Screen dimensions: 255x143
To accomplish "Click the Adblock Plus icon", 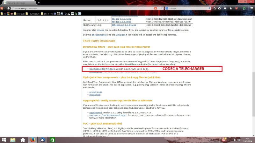I will tap(236, 8).
